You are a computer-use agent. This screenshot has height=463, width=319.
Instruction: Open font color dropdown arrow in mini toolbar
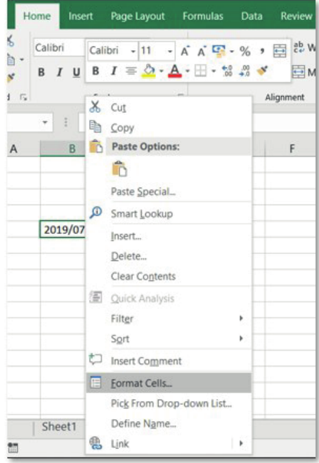tap(187, 71)
